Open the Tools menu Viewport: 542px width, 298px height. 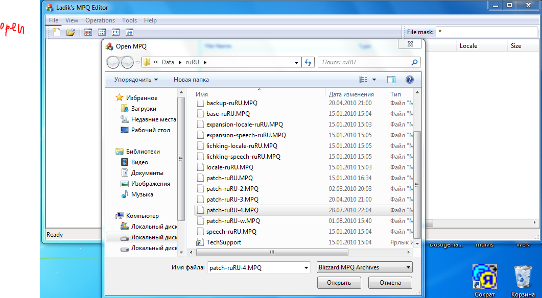tap(130, 20)
